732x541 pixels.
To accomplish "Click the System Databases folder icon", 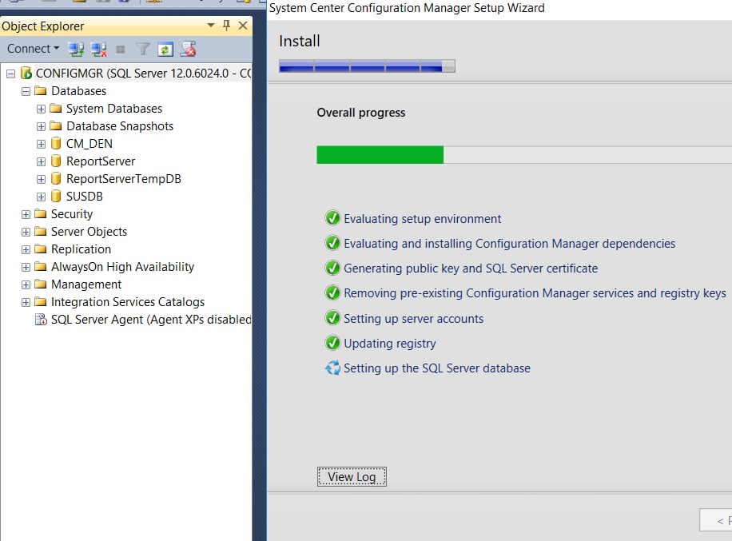I will [56, 109].
